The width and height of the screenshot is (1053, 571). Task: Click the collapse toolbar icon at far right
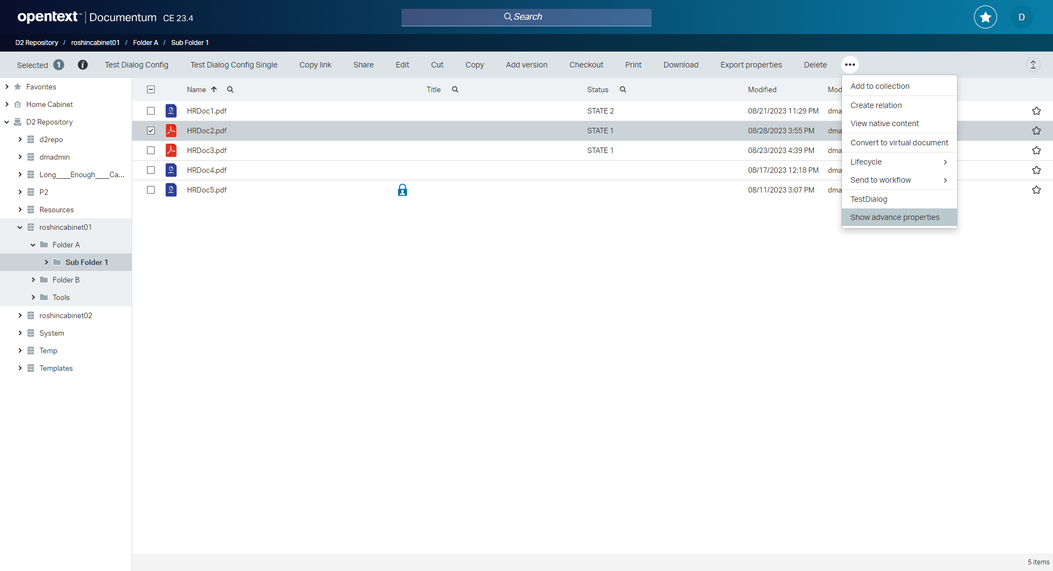pos(1033,65)
